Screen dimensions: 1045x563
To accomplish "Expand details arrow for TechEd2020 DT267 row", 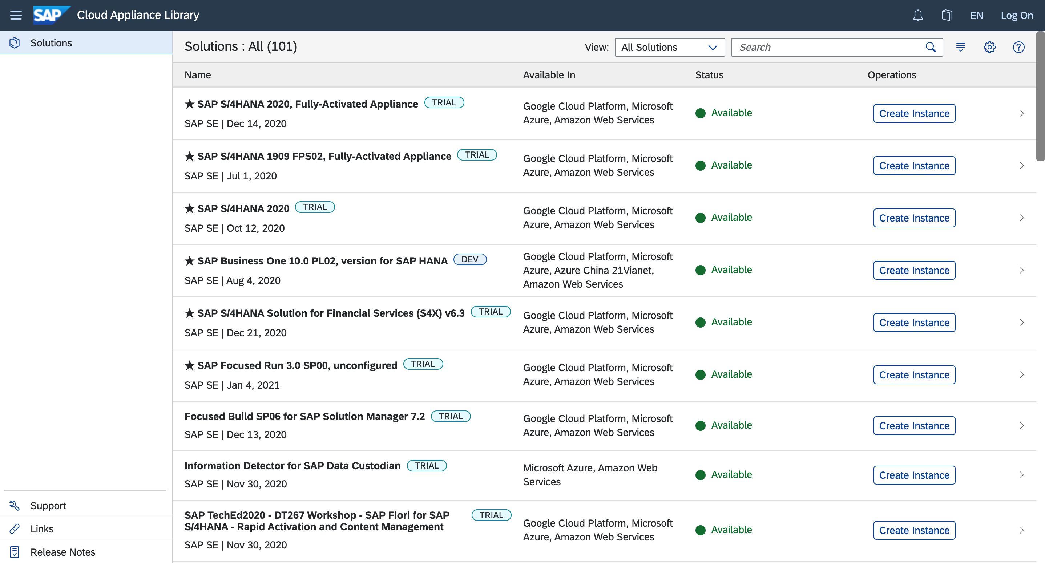I will point(1021,531).
